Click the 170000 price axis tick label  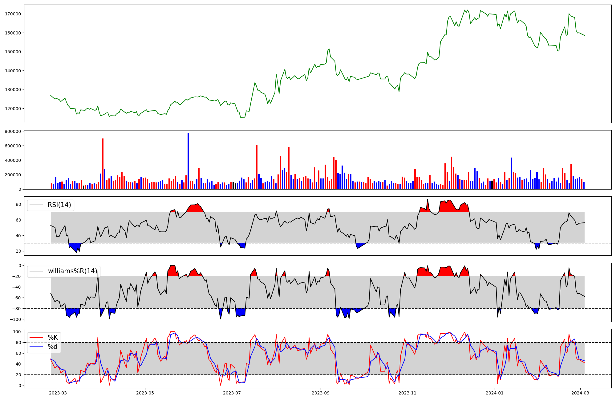(13, 14)
